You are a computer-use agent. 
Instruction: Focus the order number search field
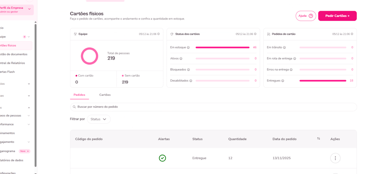click(213, 107)
